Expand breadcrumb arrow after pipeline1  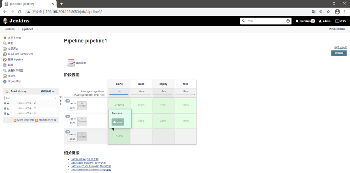coord(37,29)
